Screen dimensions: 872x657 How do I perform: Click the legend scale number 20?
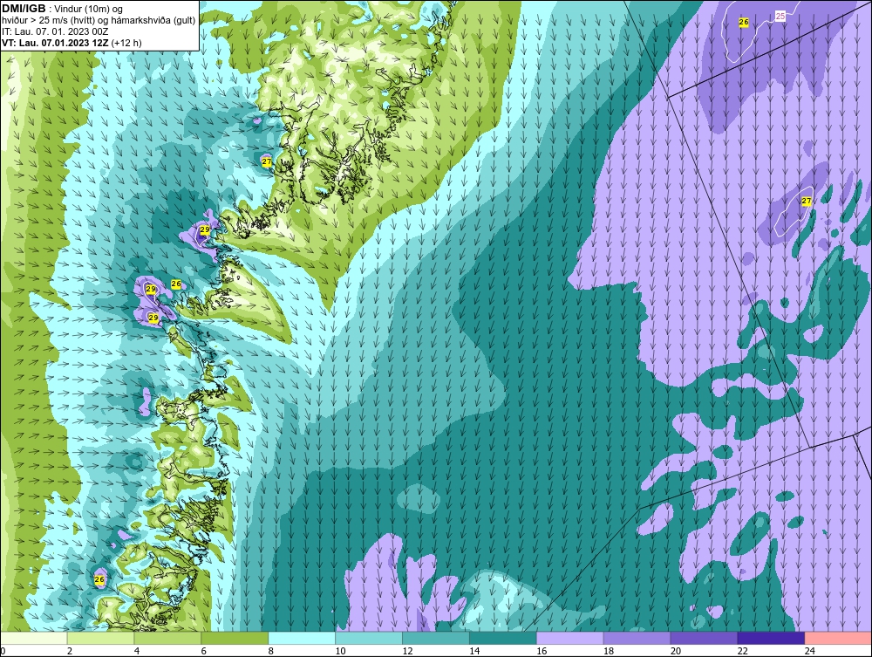[x=676, y=651]
